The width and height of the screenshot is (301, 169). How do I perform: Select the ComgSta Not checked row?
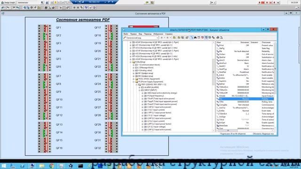pos(245,105)
